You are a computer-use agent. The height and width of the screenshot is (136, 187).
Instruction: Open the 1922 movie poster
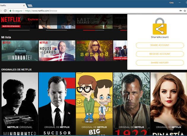[131, 103]
